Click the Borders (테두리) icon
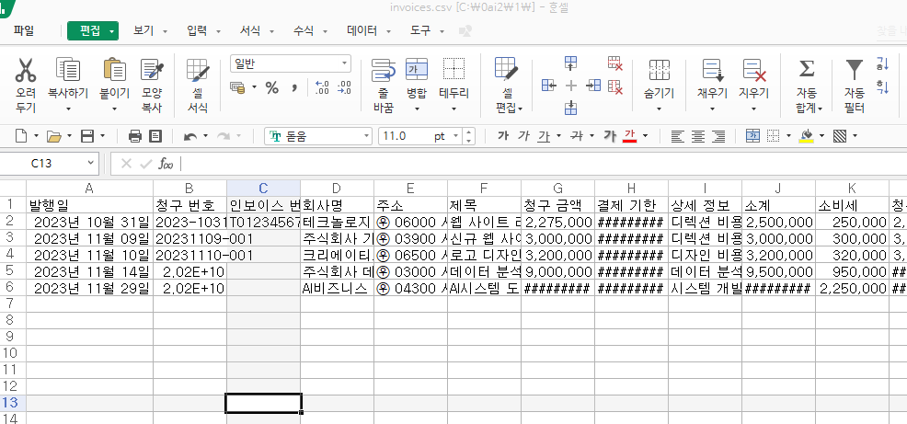The image size is (907, 424). coord(454,69)
